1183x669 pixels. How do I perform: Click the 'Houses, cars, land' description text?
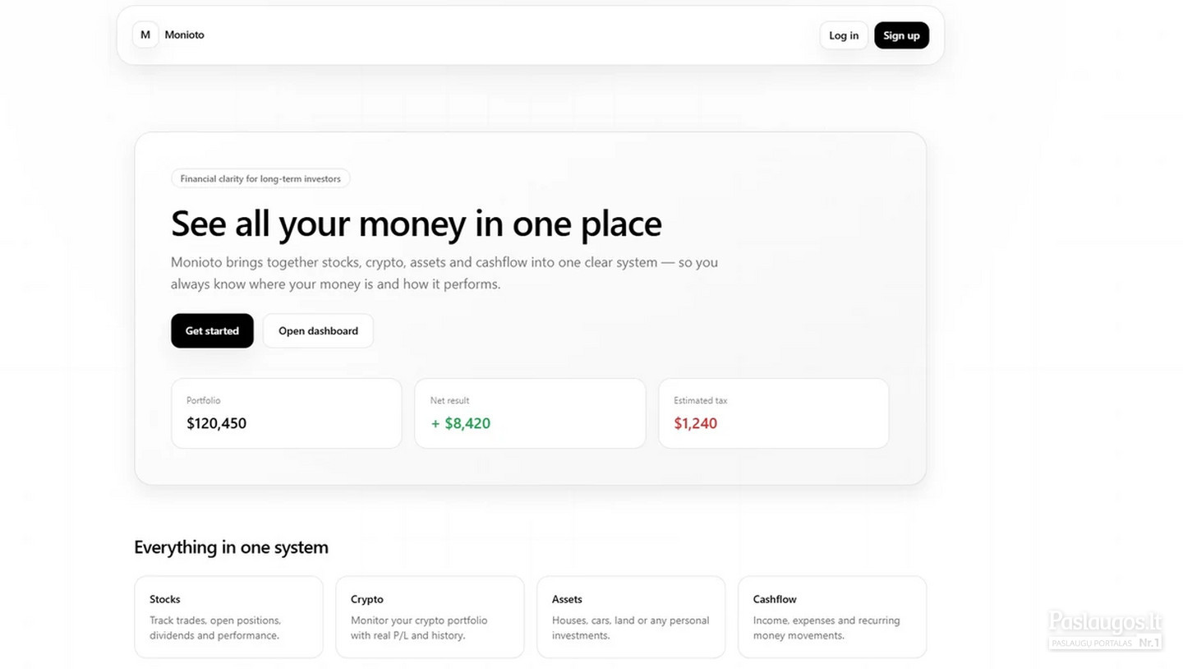(630, 628)
